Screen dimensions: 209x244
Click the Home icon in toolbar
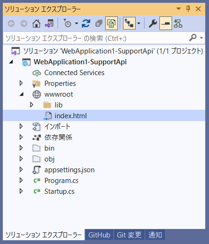coord(36,23)
